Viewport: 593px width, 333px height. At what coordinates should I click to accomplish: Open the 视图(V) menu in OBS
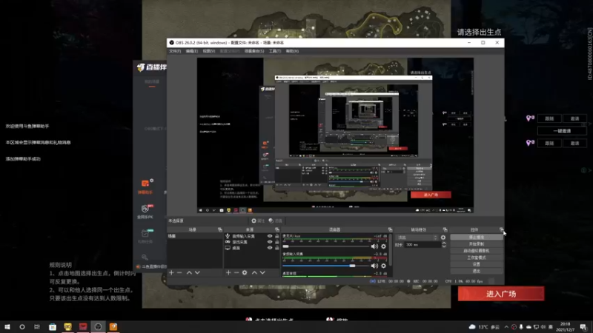coord(209,51)
